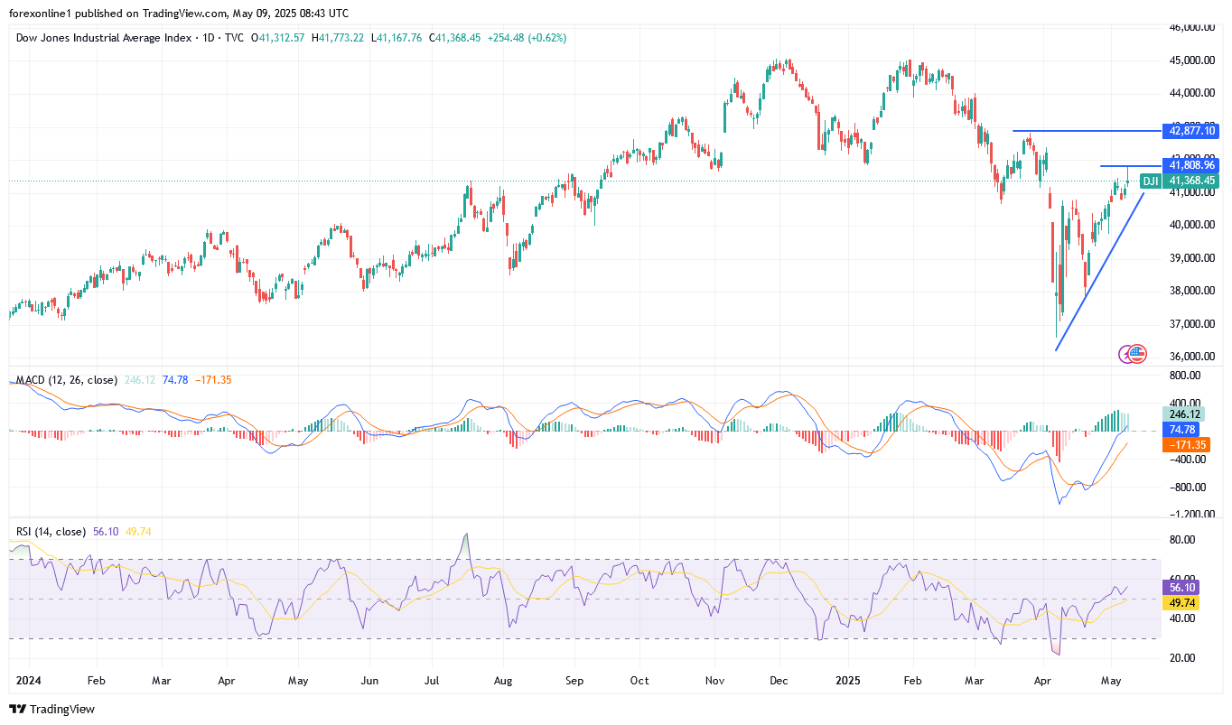
Task: Click the high value H41,773.22
Action: click(x=338, y=38)
